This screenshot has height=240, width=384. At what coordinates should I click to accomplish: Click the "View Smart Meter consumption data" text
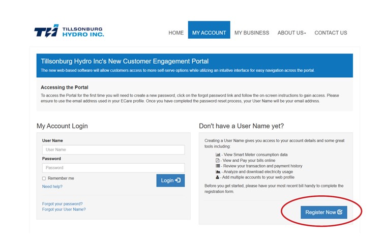(256, 155)
